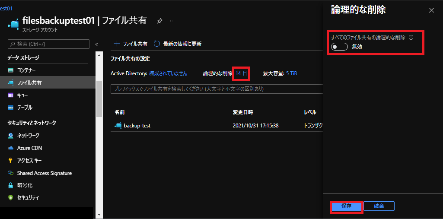The image size is (443, 219).
Task: Open the ellipsis more options menu
Action: click(172, 21)
